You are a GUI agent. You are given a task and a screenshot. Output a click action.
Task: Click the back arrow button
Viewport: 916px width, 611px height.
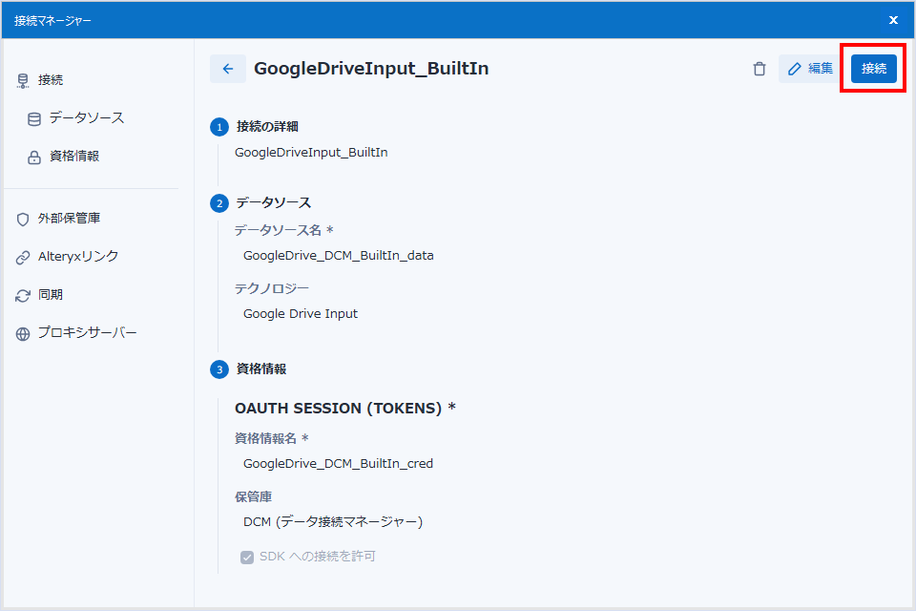coord(227,69)
